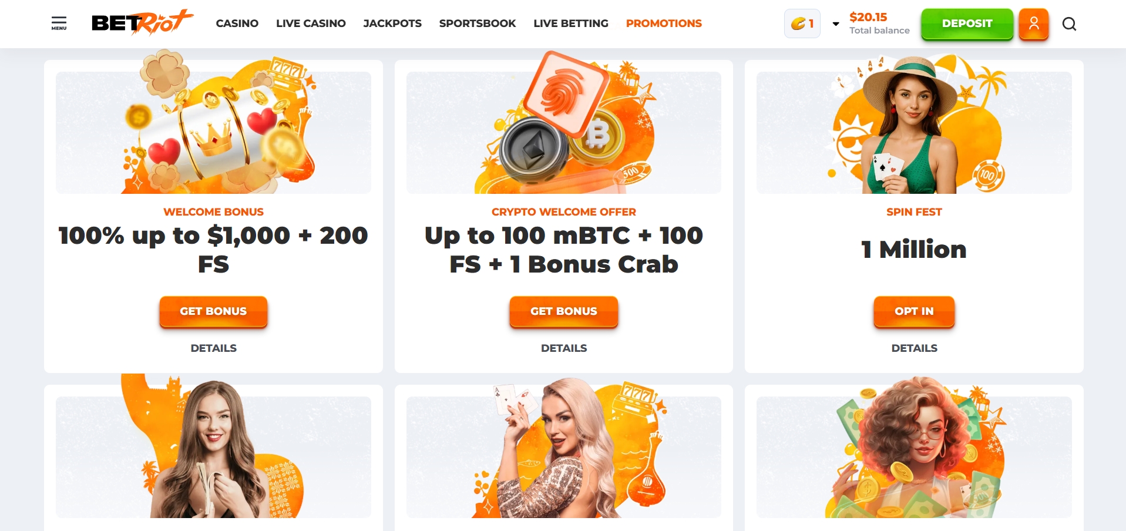The image size is (1126, 531).
Task: Open the search magnifier icon
Action: click(1069, 24)
